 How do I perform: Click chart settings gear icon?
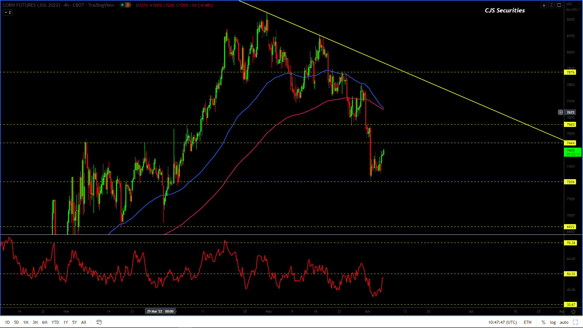coord(573,312)
